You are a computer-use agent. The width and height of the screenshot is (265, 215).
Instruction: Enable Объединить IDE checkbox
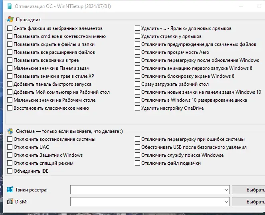tap(10, 171)
